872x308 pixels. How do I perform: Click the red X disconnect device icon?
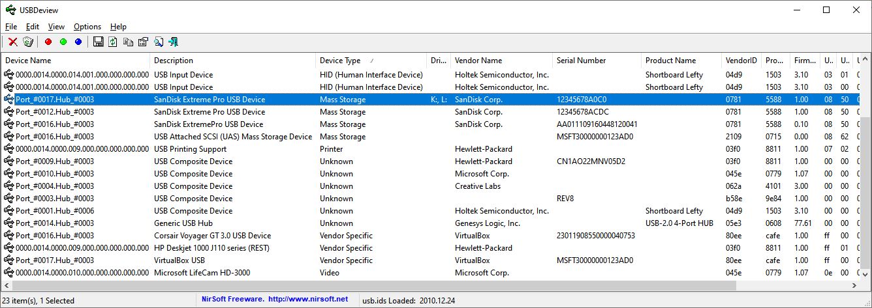[12, 42]
